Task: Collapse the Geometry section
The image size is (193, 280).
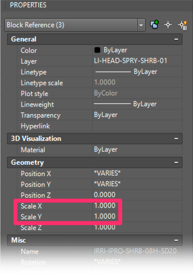Action: click(x=176, y=162)
